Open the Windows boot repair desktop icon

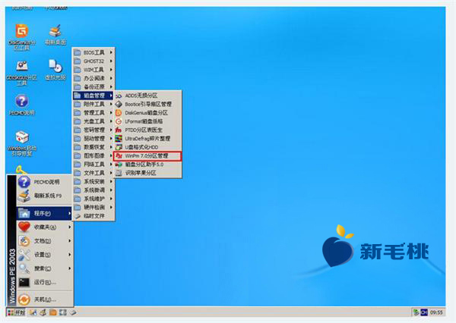click(22, 143)
